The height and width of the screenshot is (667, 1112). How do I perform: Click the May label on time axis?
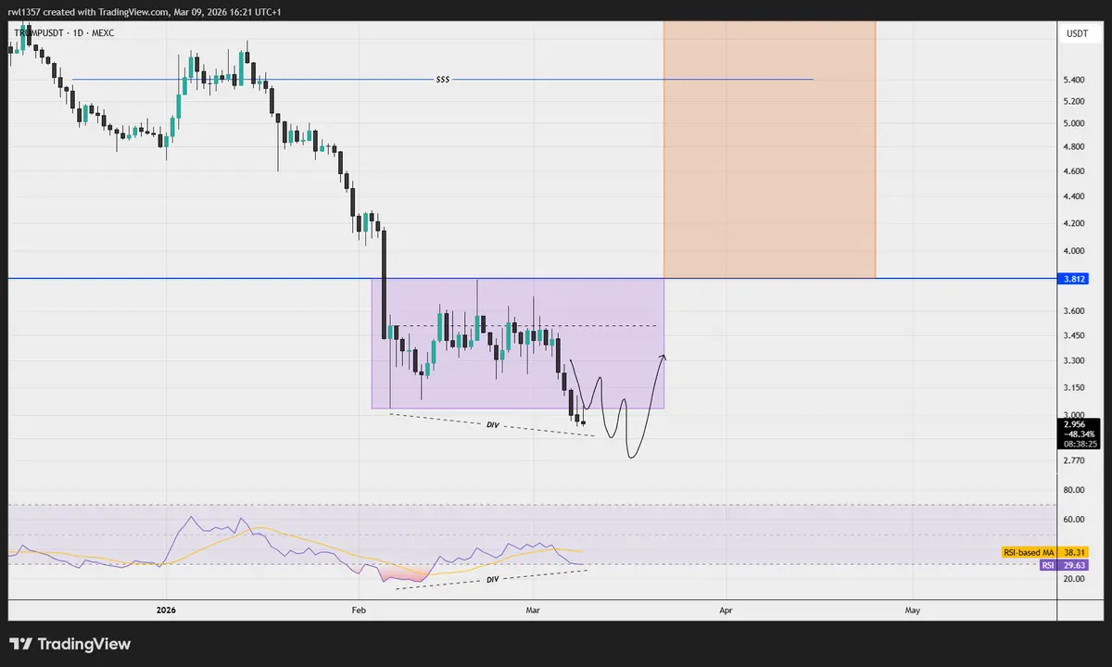[x=912, y=610]
